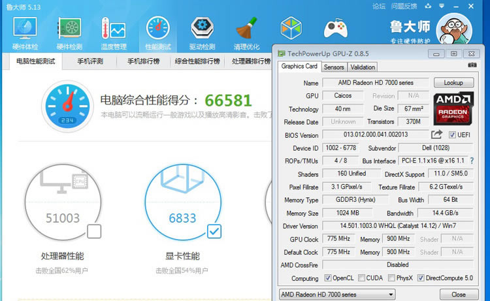
Task: Open the Sensors tab in GPU-Z
Action: (x=334, y=67)
